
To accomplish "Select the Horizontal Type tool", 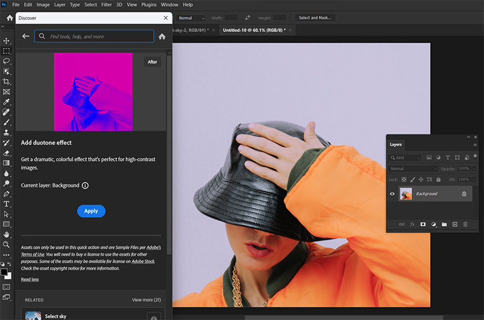I will (x=7, y=204).
